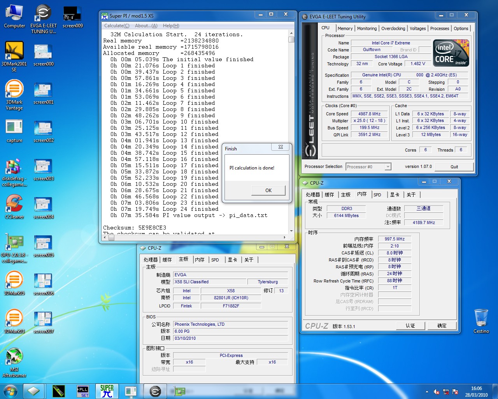Select the CPU tab in E-LEET
This screenshot has width=498, height=399.
click(326, 28)
